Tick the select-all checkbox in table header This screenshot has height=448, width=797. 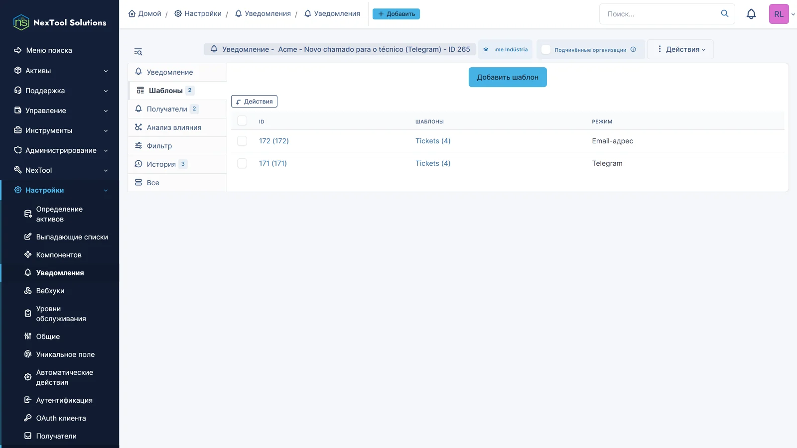(242, 121)
